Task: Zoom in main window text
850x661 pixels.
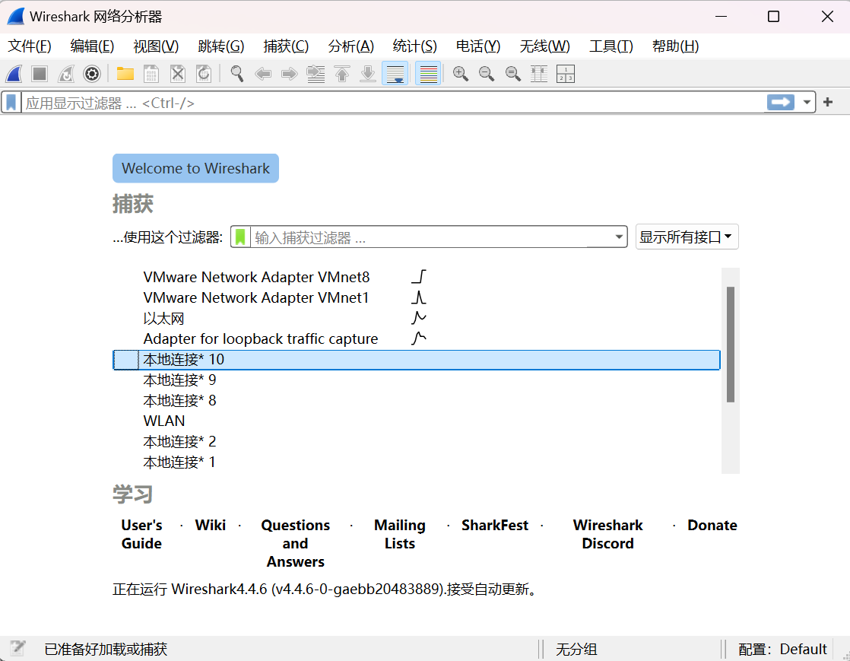Action: (x=461, y=74)
